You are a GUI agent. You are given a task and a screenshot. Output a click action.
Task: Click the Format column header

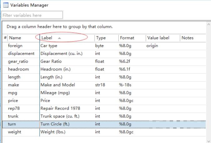click(x=127, y=38)
